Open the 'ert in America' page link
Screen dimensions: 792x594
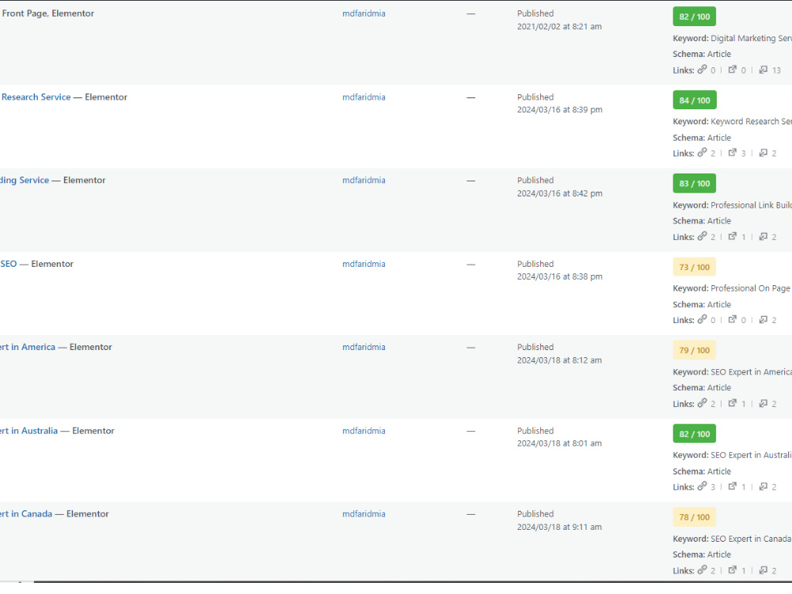tap(28, 347)
